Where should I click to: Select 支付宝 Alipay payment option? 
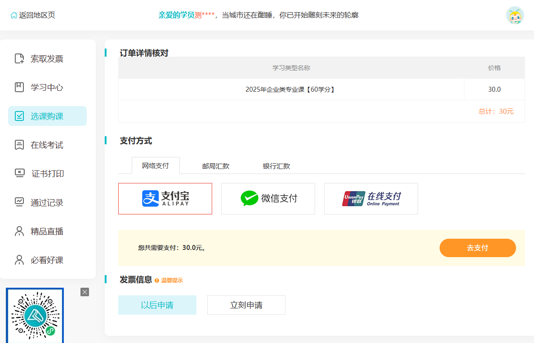[x=165, y=199]
